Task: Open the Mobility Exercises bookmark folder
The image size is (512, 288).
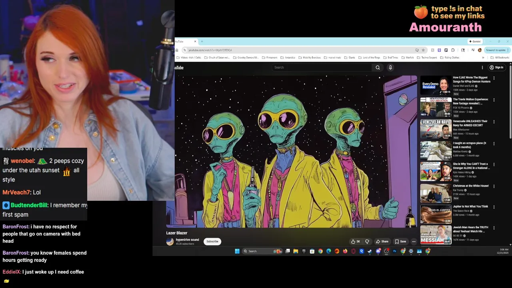Action: (x=309, y=58)
